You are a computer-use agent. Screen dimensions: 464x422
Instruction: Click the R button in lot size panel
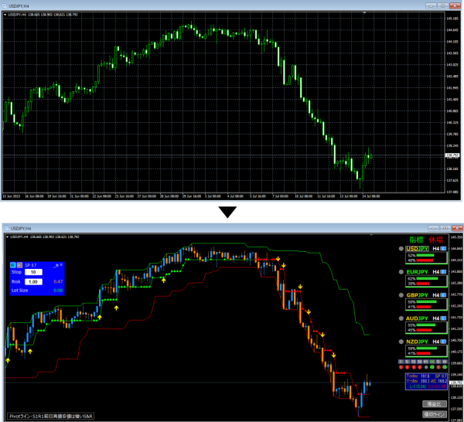click(12, 264)
